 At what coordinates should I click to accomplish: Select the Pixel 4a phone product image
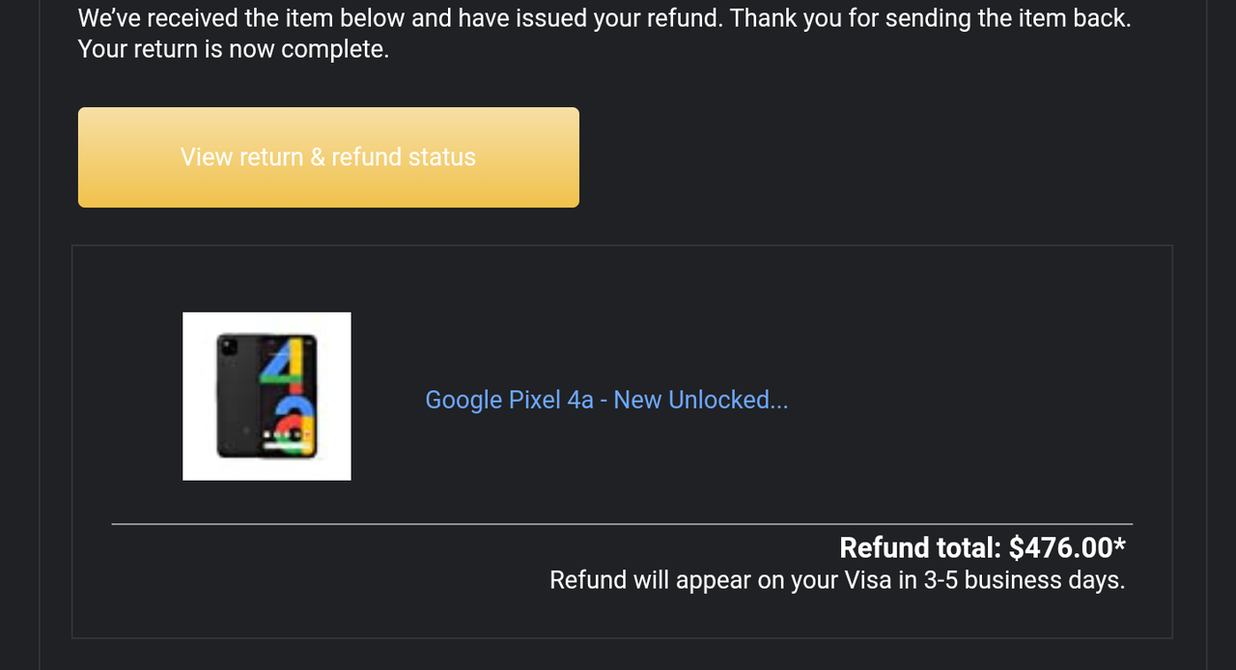(x=267, y=396)
